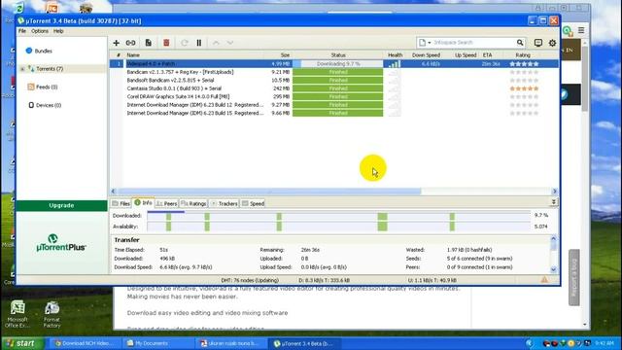Open Format Factory desktop icon
622x350 pixels.
click(x=52, y=314)
